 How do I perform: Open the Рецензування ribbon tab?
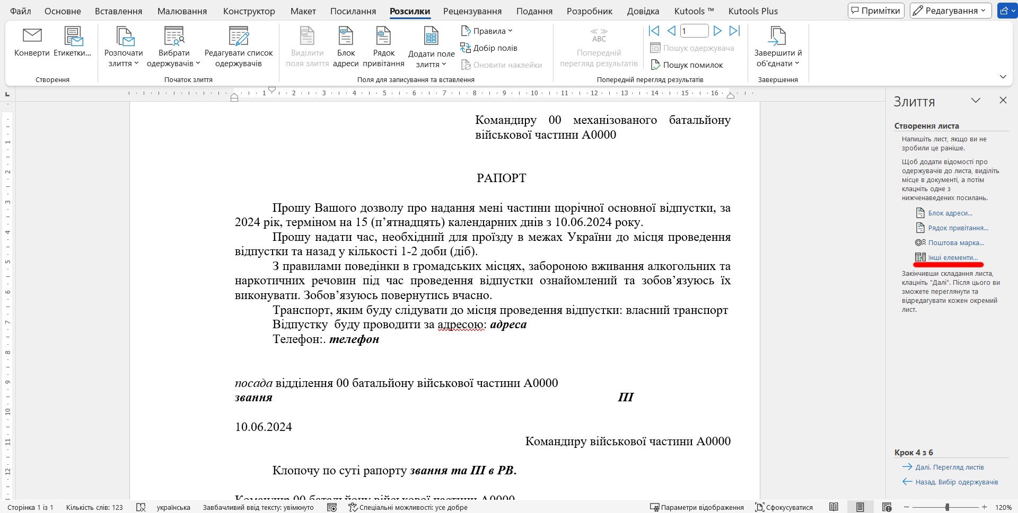point(472,11)
